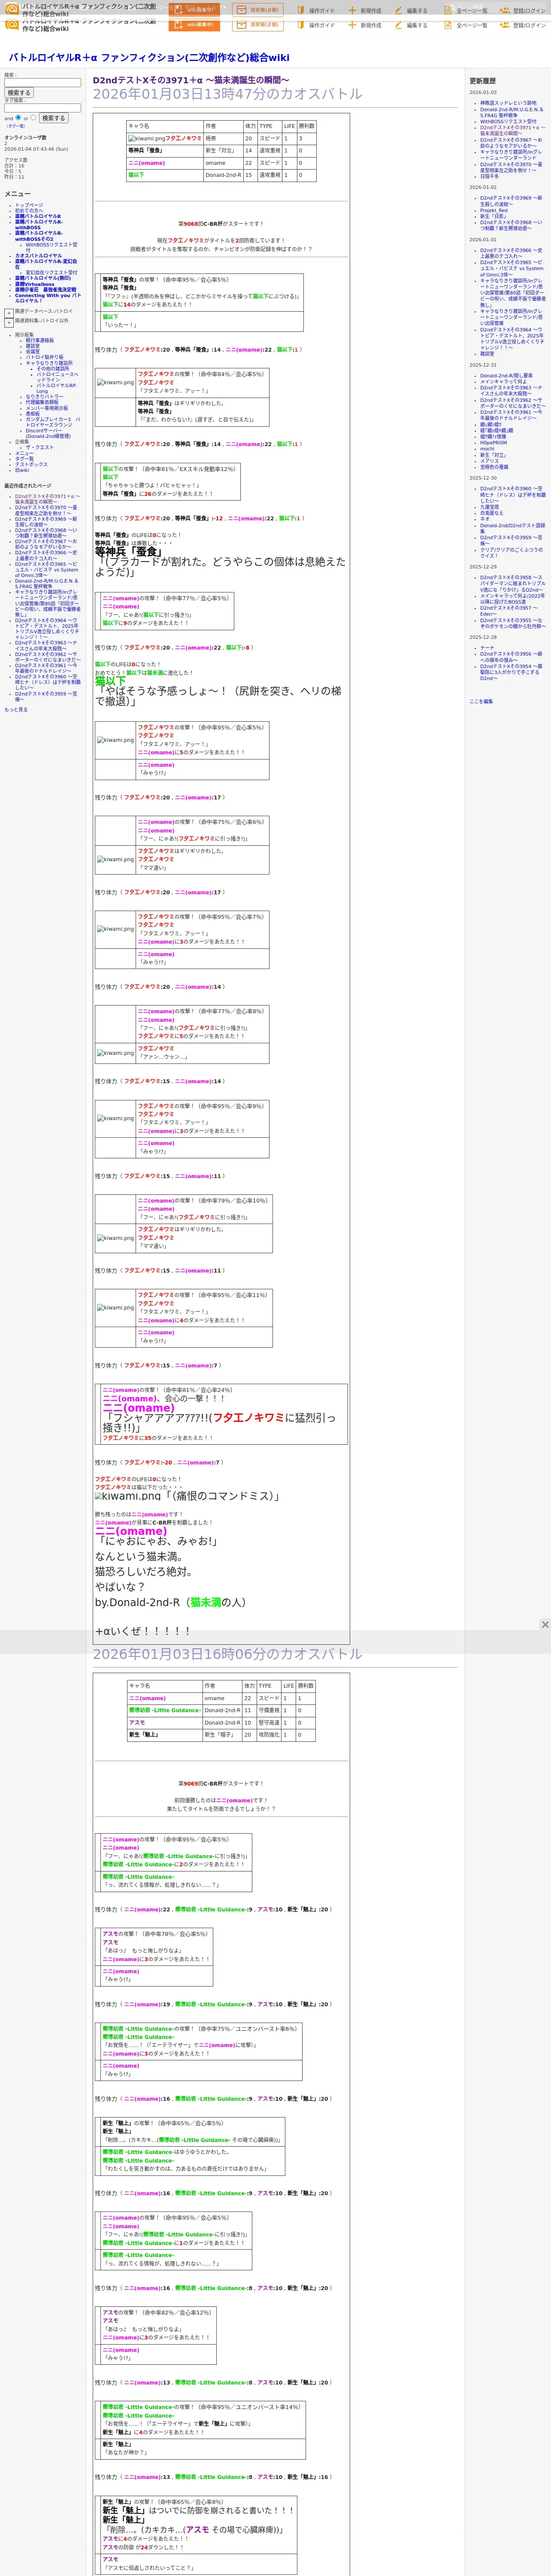The height and width of the screenshot is (2576, 551).
Task: Click the 検索する button beside the and/or options
Action: 53,118
